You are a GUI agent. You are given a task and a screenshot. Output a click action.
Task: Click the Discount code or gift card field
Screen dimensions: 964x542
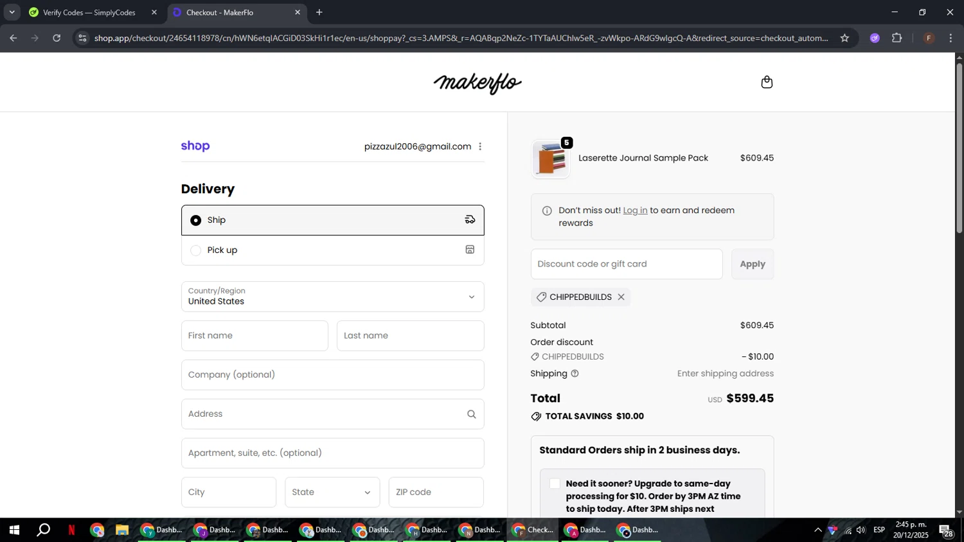coord(627,264)
